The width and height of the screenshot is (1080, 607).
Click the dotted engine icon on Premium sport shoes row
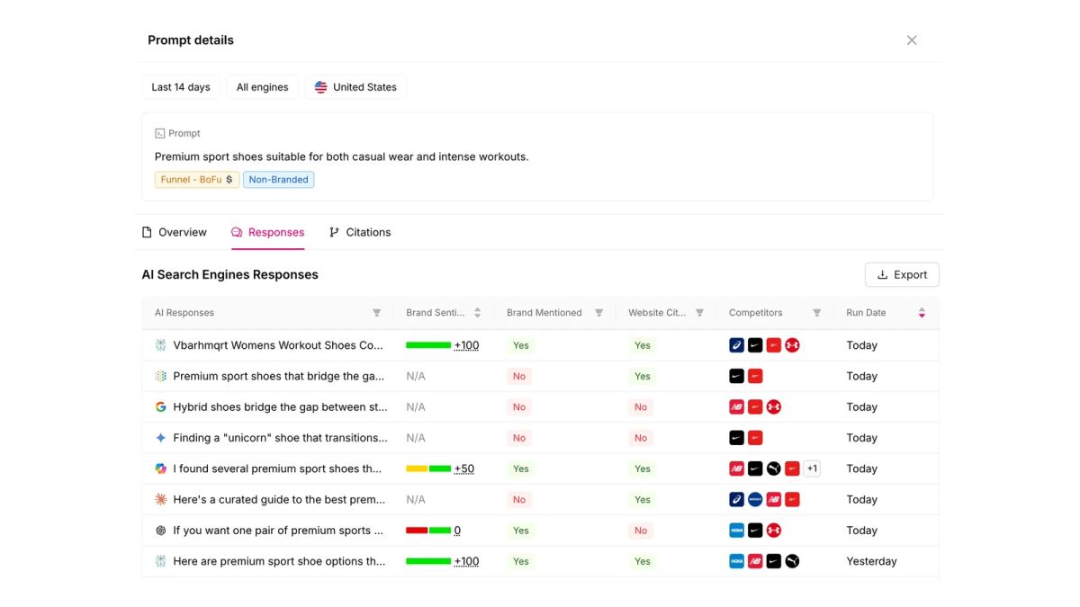click(x=161, y=376)
